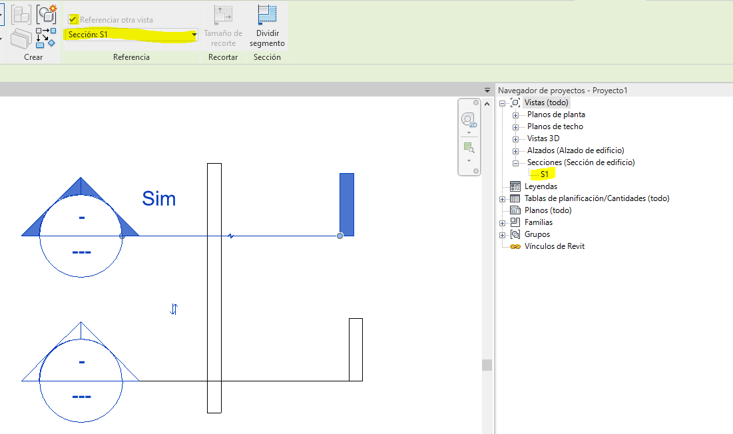Open the Sección: S1 dropdown
733x434 pixels.
tap(193, 35)
